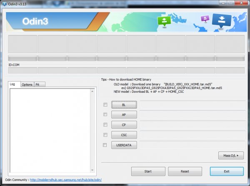Click the 'ID:COM' label
The width and height of the screenshot is (250, 186).
coord(14,65)
